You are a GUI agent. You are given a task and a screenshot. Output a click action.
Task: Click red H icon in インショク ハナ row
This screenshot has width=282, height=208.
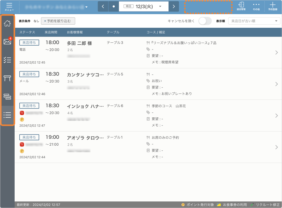22,113
